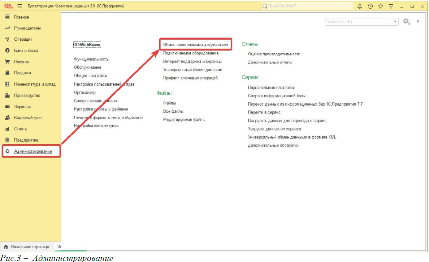The height and width of the screenshot is (262, 429).
Task: Open the title bar service settings dropdown
Action: [391, 6]
